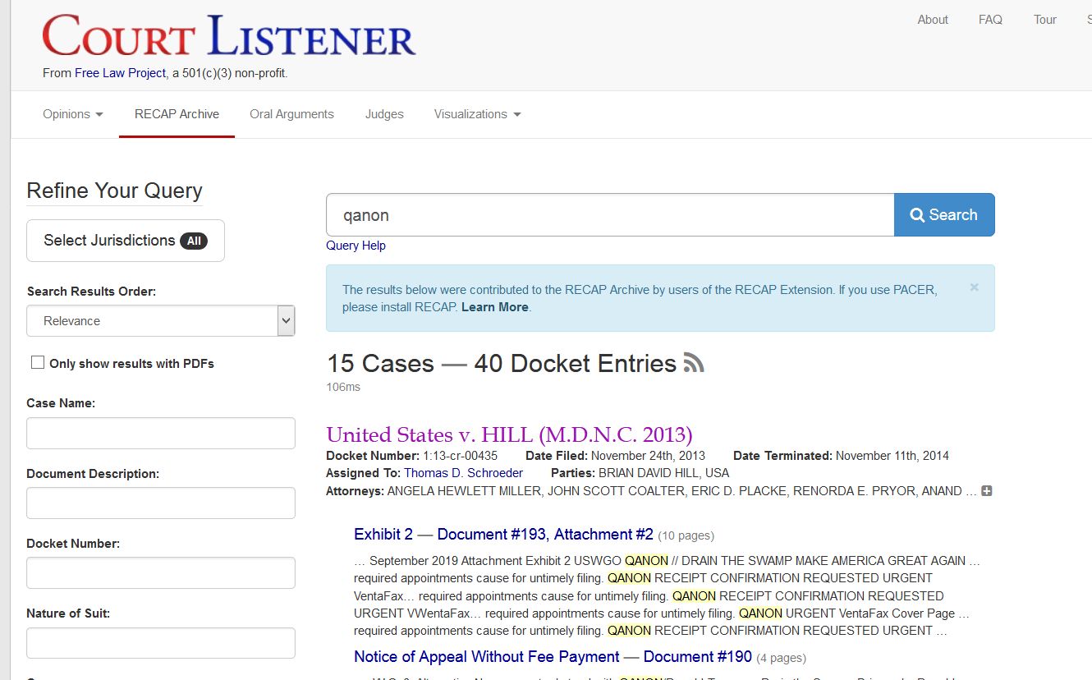Click the Document Description input field
This screenshot has height=680, width=1092.
[161, 503]
